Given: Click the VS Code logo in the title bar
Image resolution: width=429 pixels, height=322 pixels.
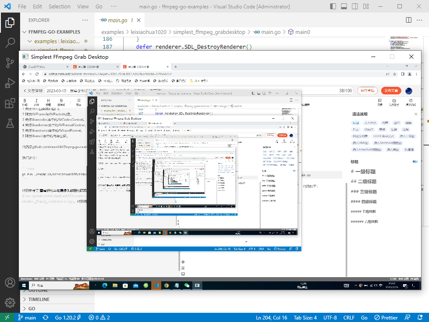Looking at the screenshot, I should [x=8, y=6].
